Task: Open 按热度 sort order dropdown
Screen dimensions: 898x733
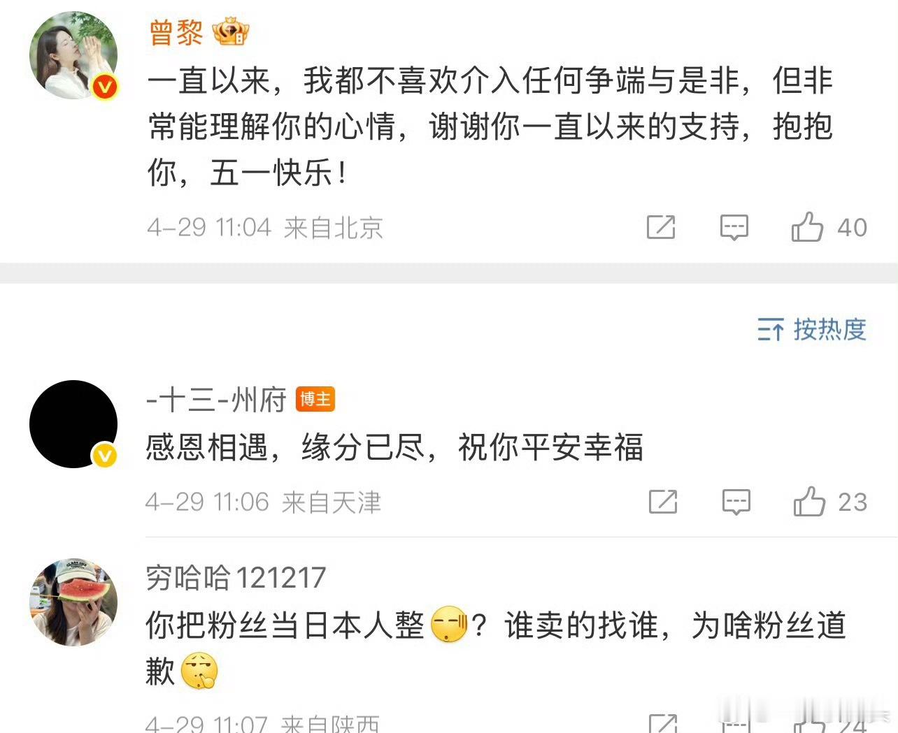Action: 812,329
